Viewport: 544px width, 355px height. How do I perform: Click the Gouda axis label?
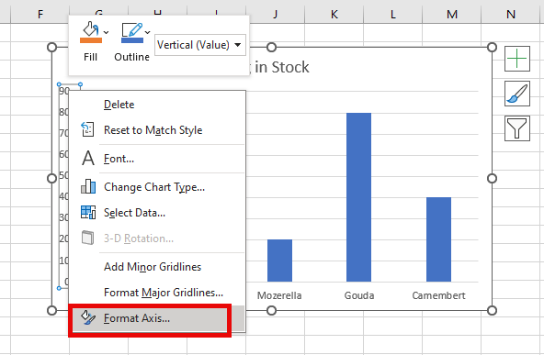[359, 295]
